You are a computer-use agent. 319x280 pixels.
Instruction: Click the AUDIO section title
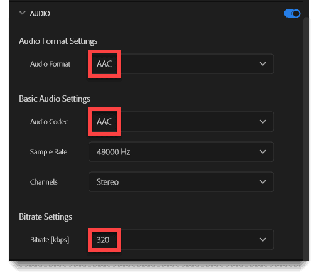pos(40,14)
